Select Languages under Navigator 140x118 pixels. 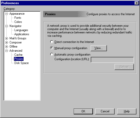21,30
